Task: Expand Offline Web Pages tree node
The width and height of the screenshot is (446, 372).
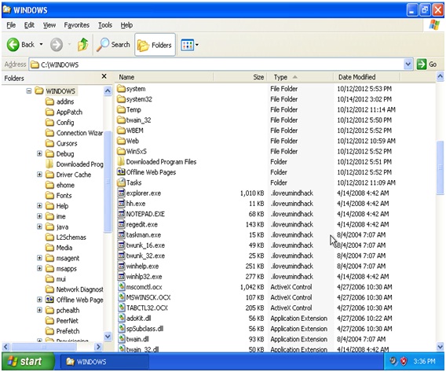Action: click(x=39, y=300)
